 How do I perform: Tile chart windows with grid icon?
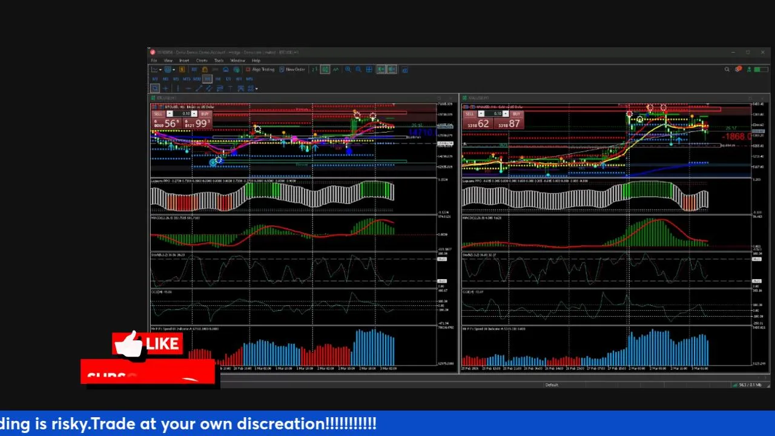click(369, 69)
